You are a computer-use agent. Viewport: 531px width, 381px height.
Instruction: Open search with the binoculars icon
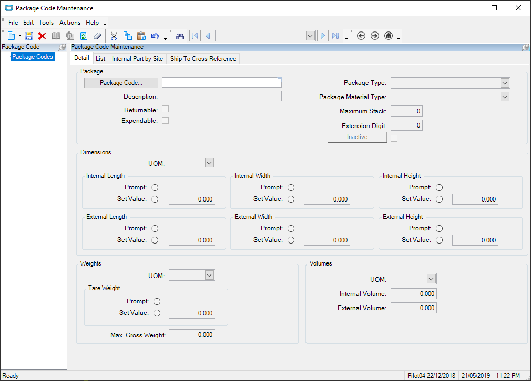click(180, 36)
